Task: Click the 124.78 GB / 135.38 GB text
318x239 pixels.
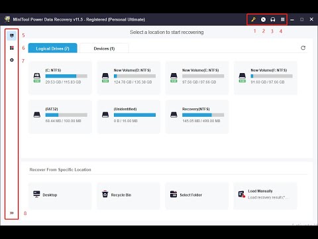Action: pos(132,82)
